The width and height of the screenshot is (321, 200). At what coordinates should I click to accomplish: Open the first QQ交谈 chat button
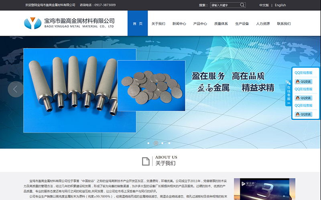coord(303,82)
